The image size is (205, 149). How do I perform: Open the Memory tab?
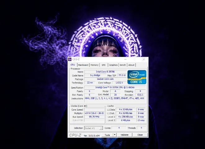tap(94, 65)
